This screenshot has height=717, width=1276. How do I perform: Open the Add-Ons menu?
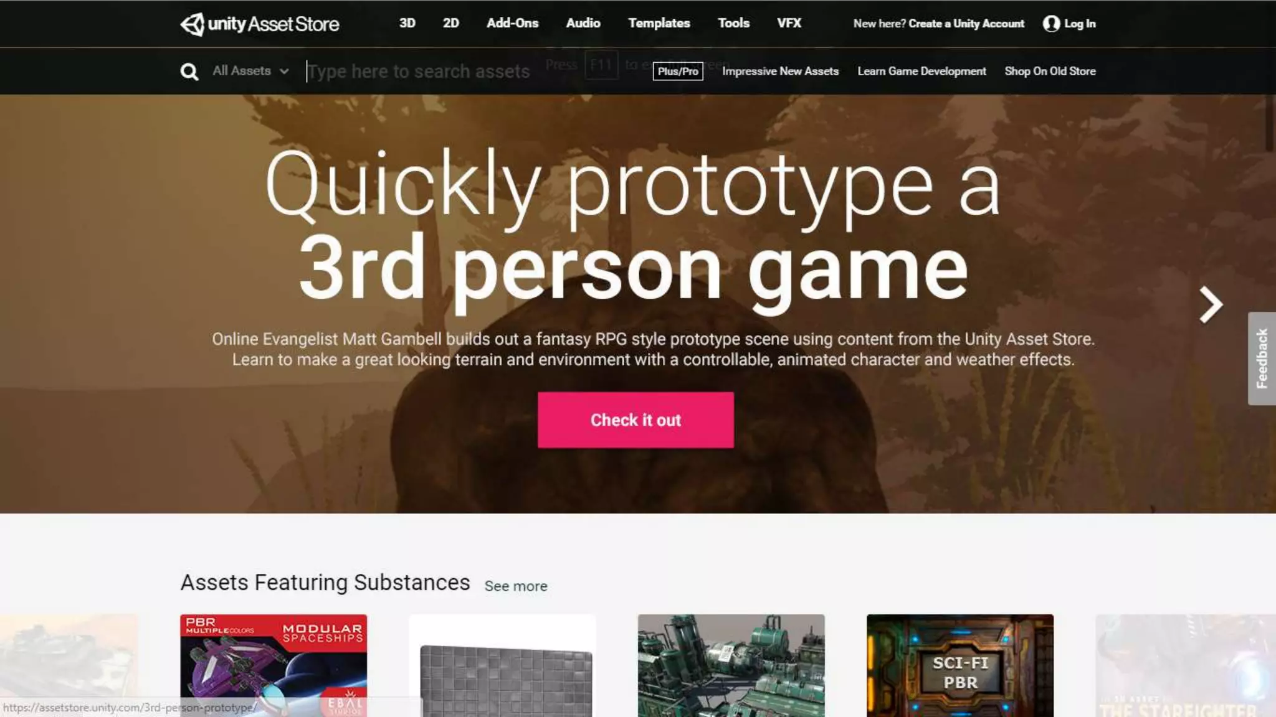click(512, 23)
